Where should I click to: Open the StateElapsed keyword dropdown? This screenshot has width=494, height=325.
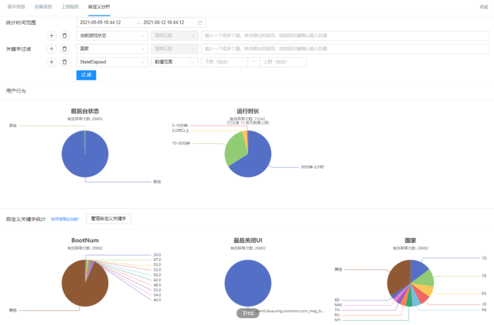coord(112,62)
